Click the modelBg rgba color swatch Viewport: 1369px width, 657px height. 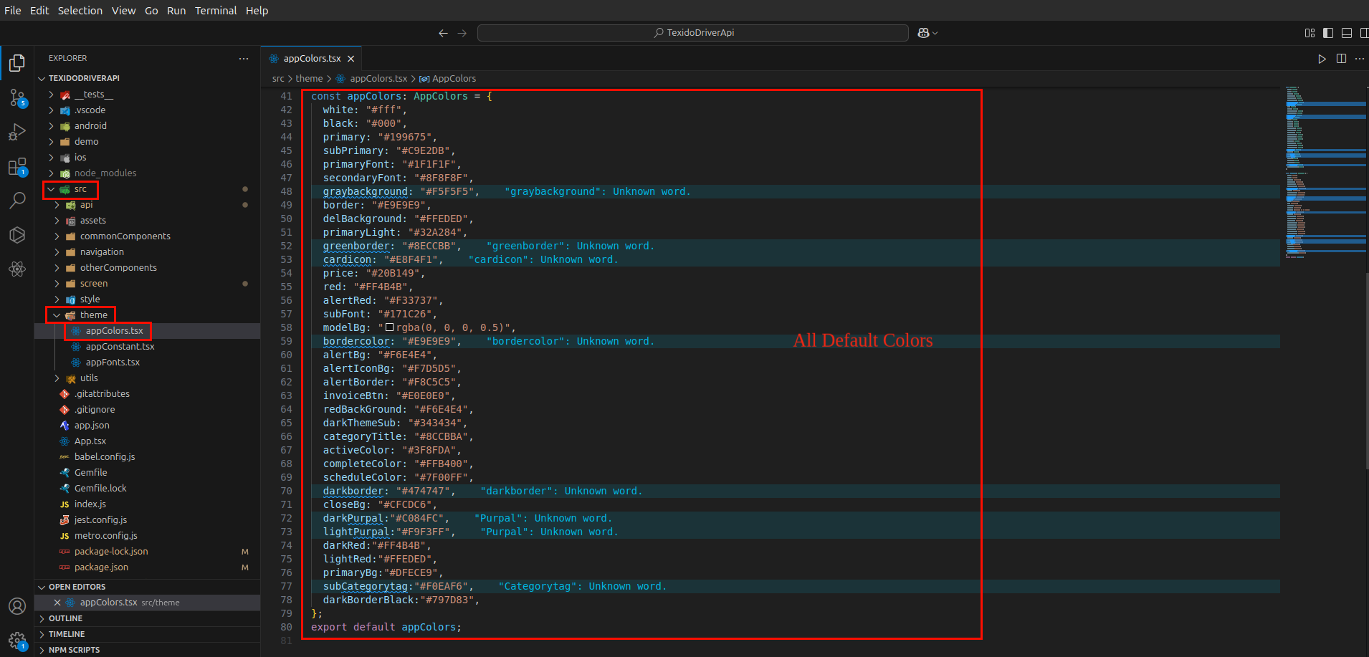tap(390, 327)
